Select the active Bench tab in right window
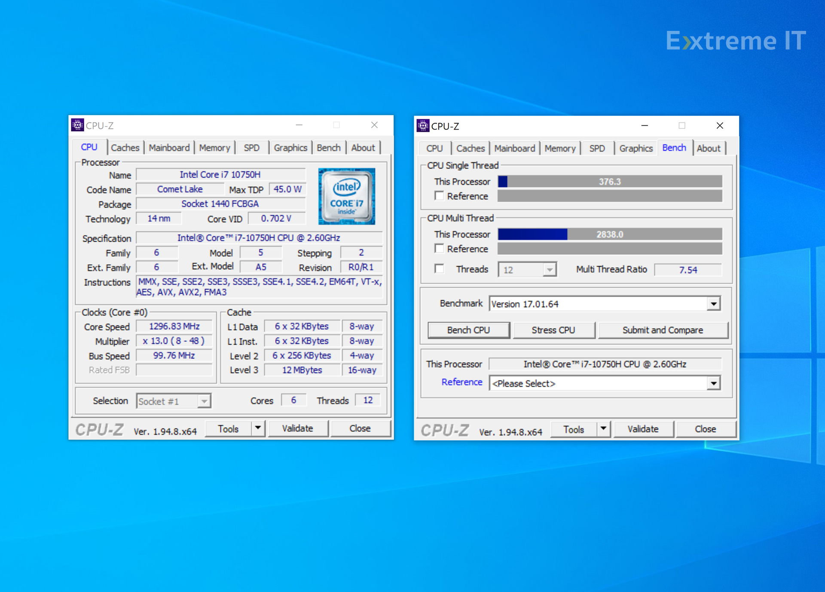Viewport: 825px width, 592px height. click(x=674, y=147)
